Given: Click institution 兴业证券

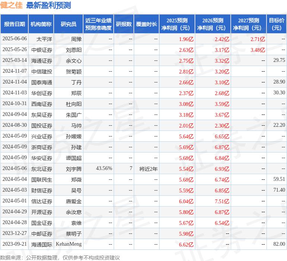Looking at the screenshot, I should [x=41, y=136].
